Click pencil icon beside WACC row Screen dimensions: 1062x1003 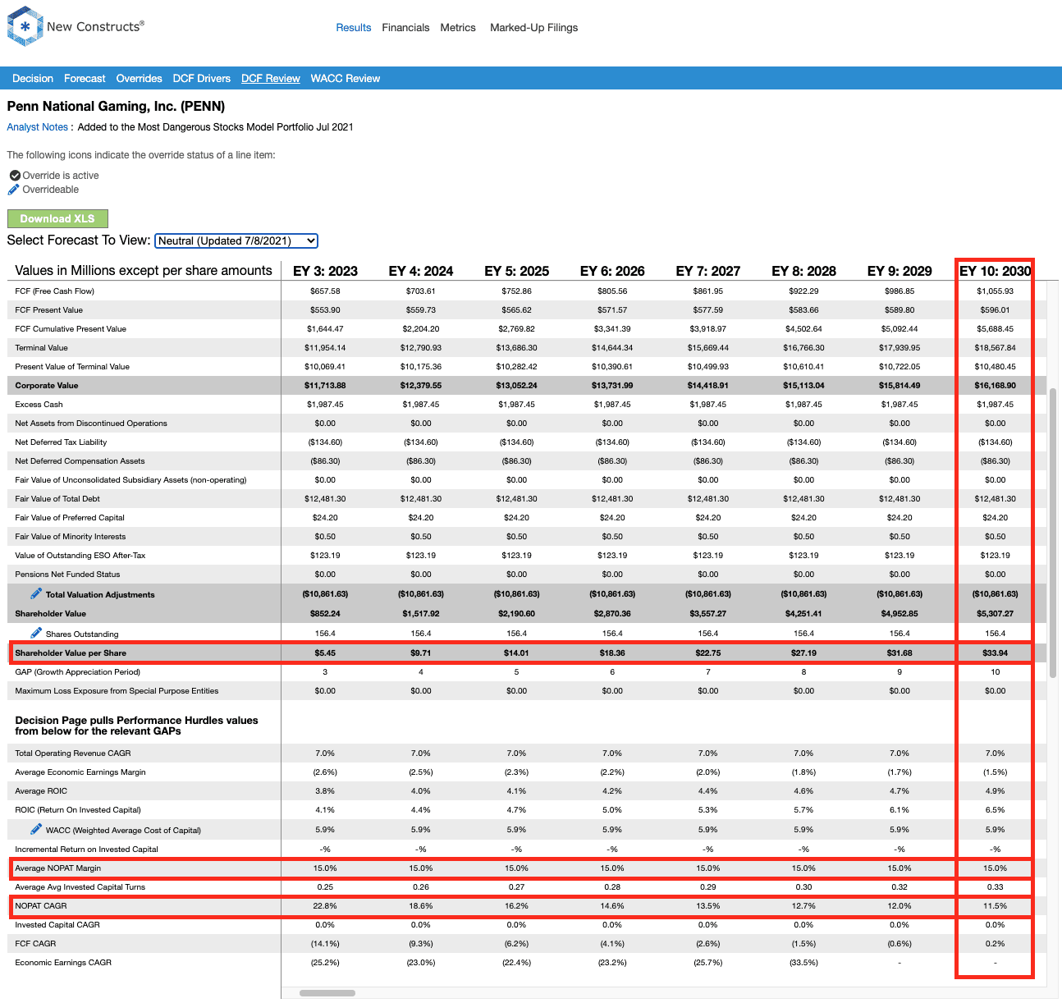pyautogui.click(x=36, y=829)
